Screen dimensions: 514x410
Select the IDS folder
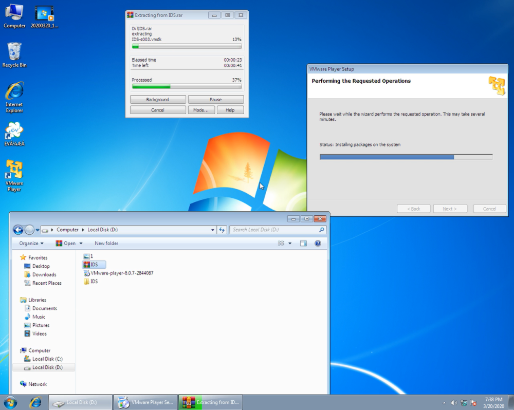91,282
